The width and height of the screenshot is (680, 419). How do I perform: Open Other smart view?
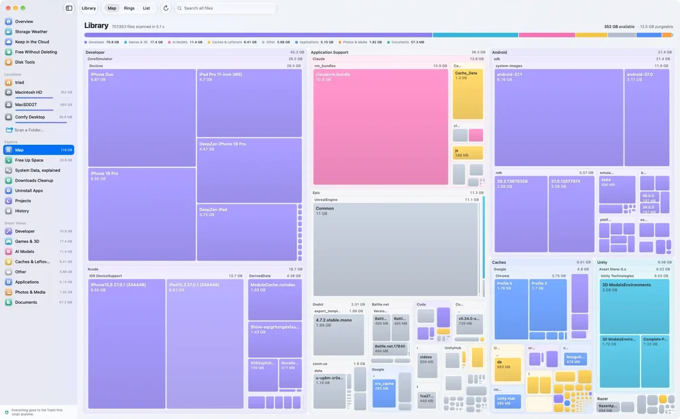(x=39, y=271)
